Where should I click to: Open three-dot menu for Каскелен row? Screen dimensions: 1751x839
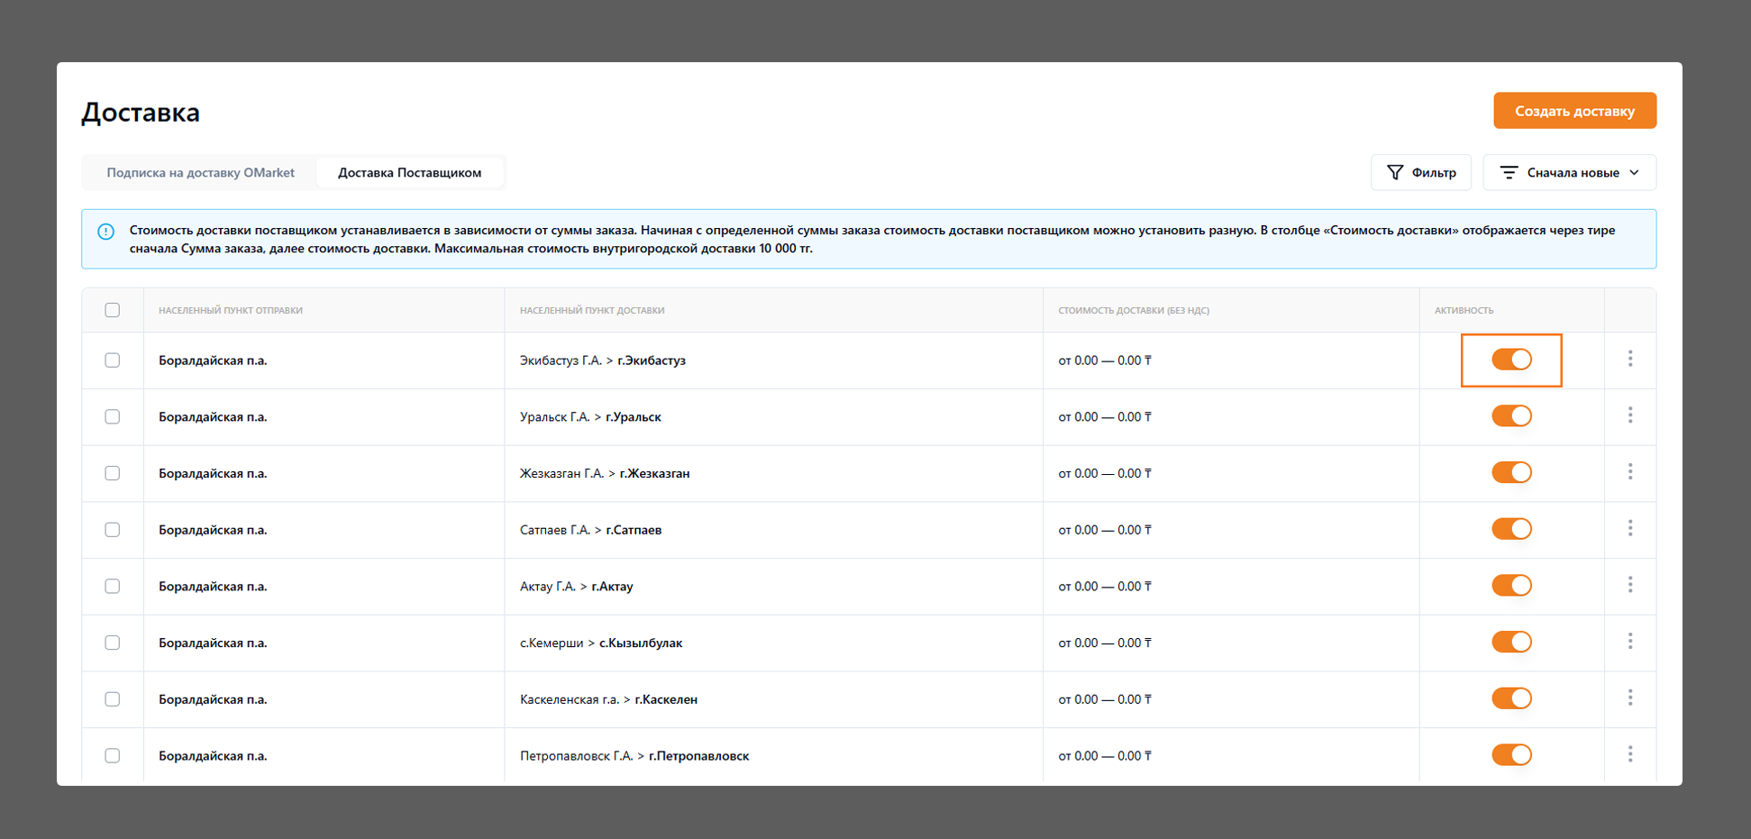coord(1630,698)
